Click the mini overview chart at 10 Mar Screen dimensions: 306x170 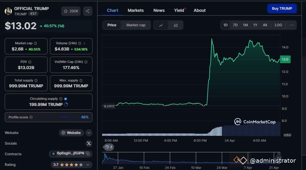coord(196,158)
